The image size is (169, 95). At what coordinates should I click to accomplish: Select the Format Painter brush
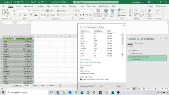pos(8,16)
